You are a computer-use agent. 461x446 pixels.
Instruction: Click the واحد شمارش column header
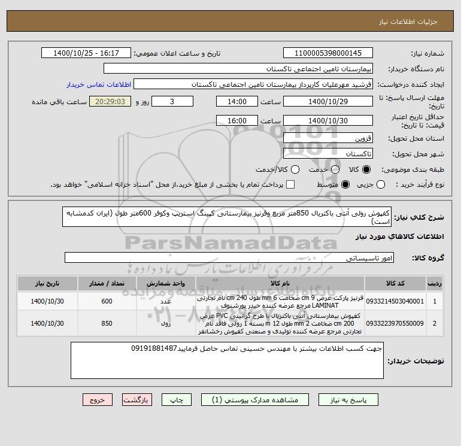point(166,283)
